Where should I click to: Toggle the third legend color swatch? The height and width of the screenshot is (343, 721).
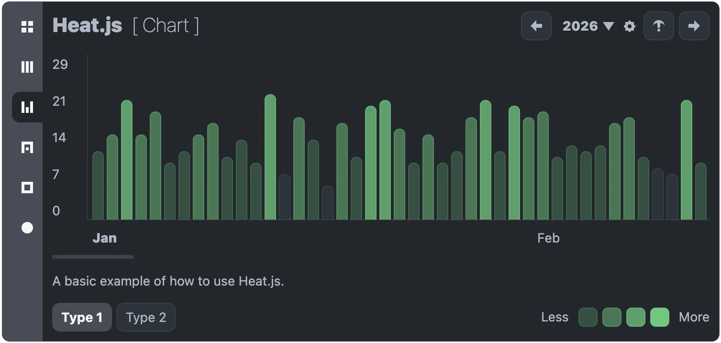[x=635, y=317]
